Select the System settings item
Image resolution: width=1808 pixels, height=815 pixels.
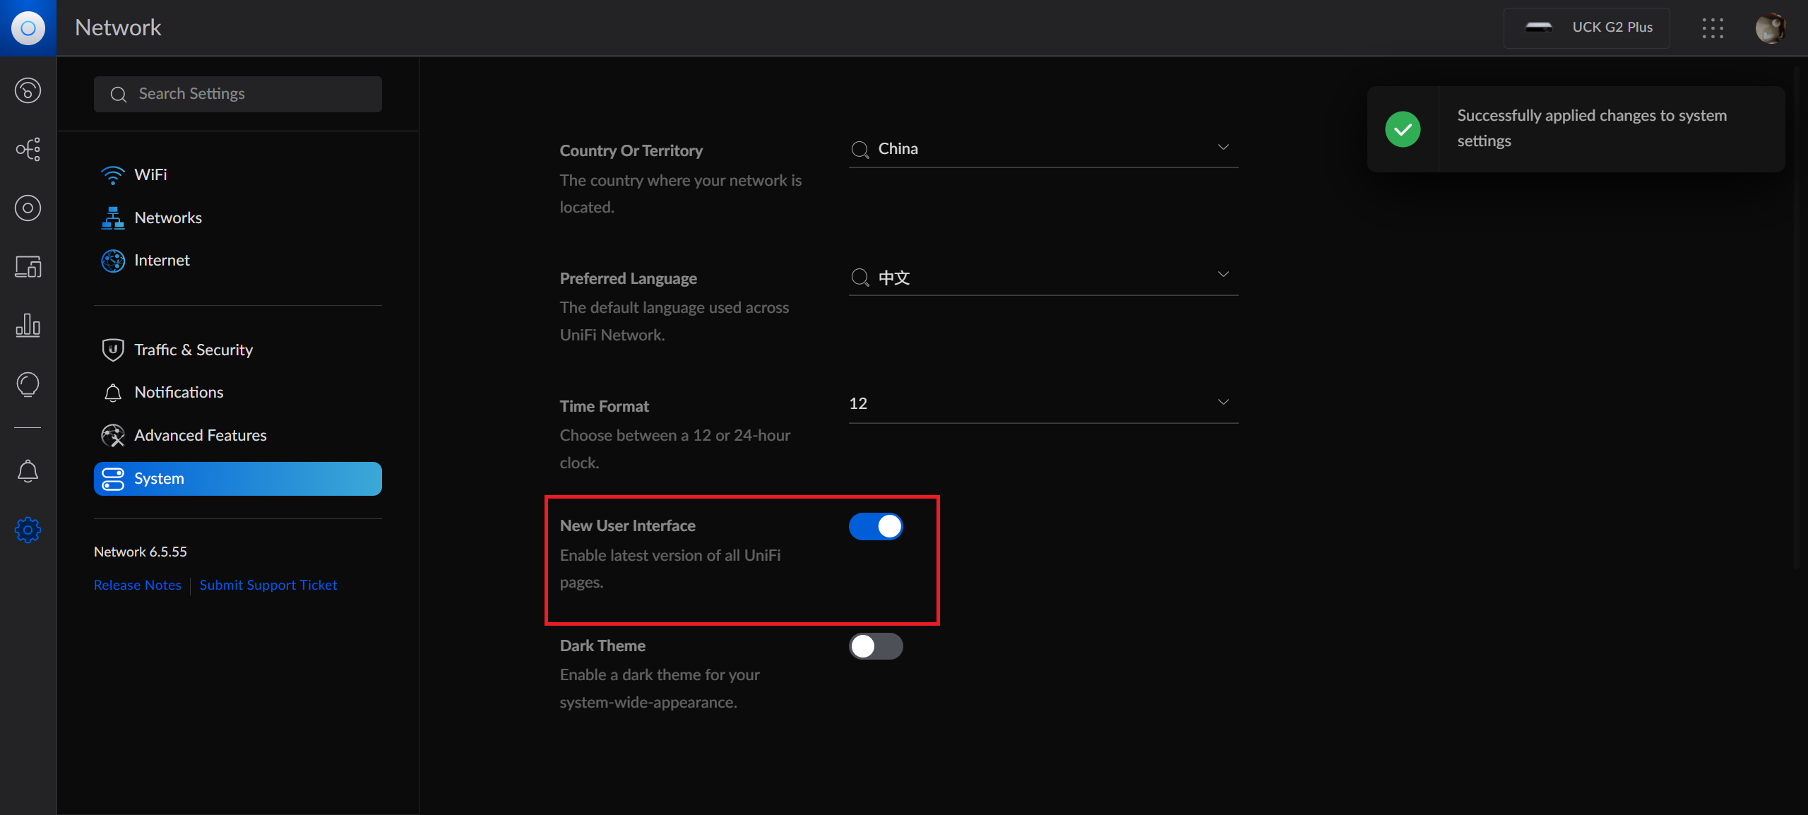pos(238,479)
